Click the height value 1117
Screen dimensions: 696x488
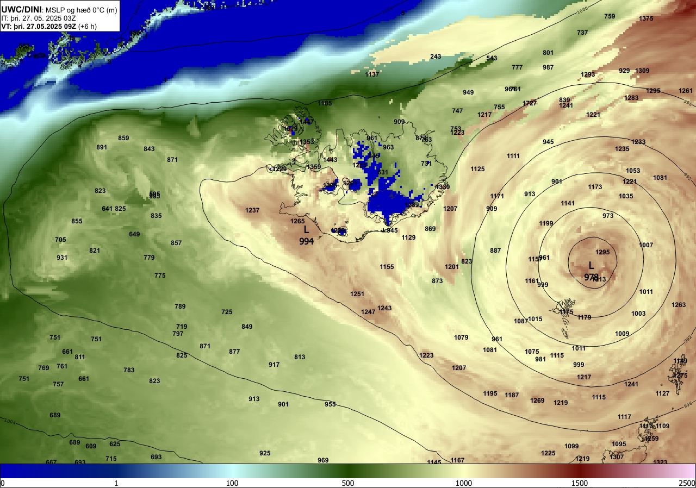click(x=624, y=417)
